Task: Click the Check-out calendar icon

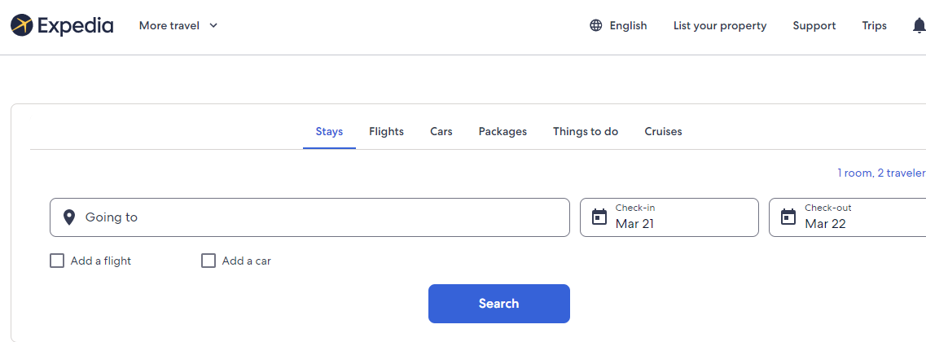Action: 788,217
